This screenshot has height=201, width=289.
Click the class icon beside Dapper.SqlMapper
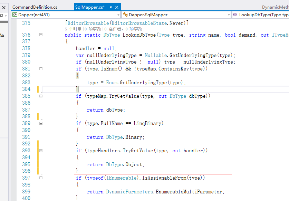point(125,15)
